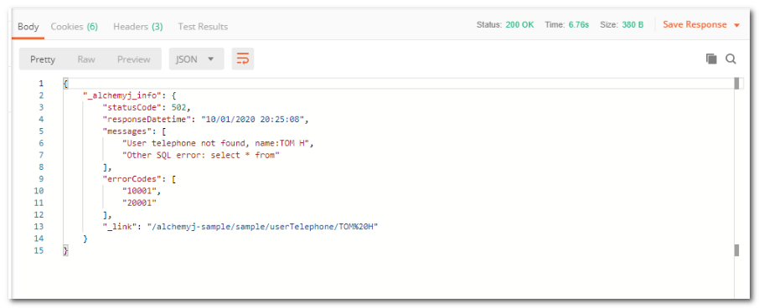759x308 pixels.
Task: Switch to the Body tab
Action: click(x=28, y=27)
